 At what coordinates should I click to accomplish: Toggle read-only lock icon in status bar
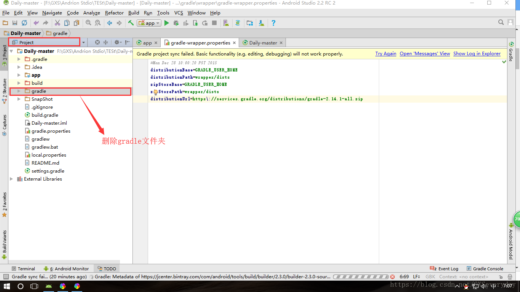[x=501, y=277]
